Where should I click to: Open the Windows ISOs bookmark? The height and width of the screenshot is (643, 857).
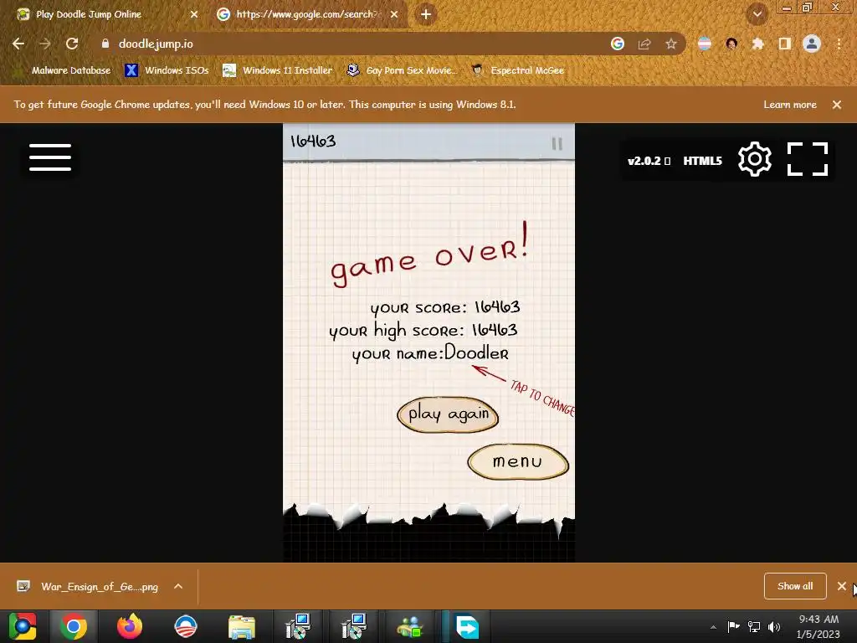coord(167,70)
